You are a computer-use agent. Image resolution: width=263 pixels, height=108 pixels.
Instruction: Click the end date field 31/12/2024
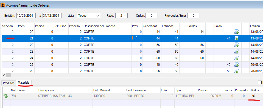pos(52,16)
